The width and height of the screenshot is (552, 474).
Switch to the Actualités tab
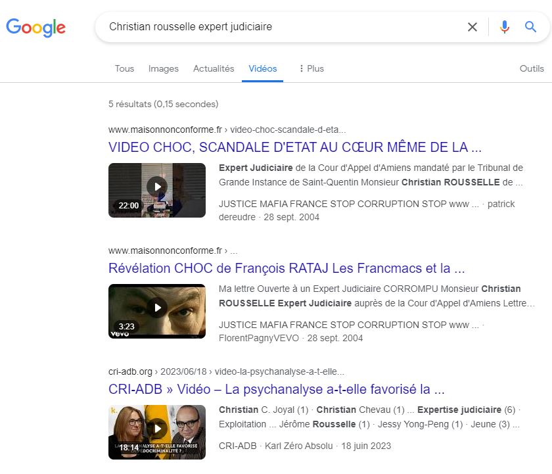click(214, 68)
